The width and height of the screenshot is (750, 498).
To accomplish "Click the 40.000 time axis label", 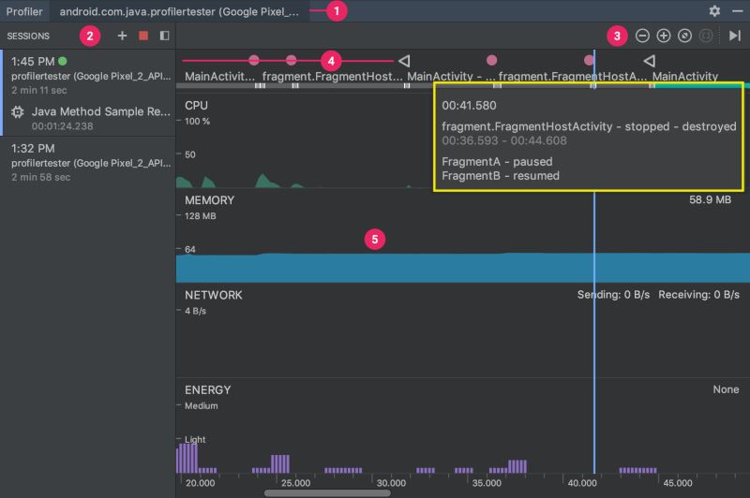I will pos(582,483).
